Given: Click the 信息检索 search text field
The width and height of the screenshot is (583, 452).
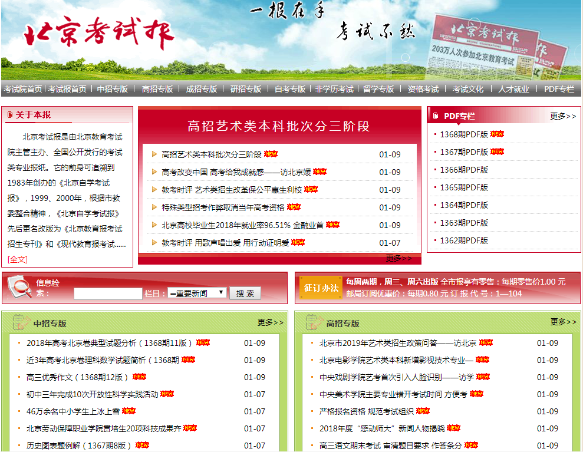Looking at the screenshot, I should tap(108, 293).
